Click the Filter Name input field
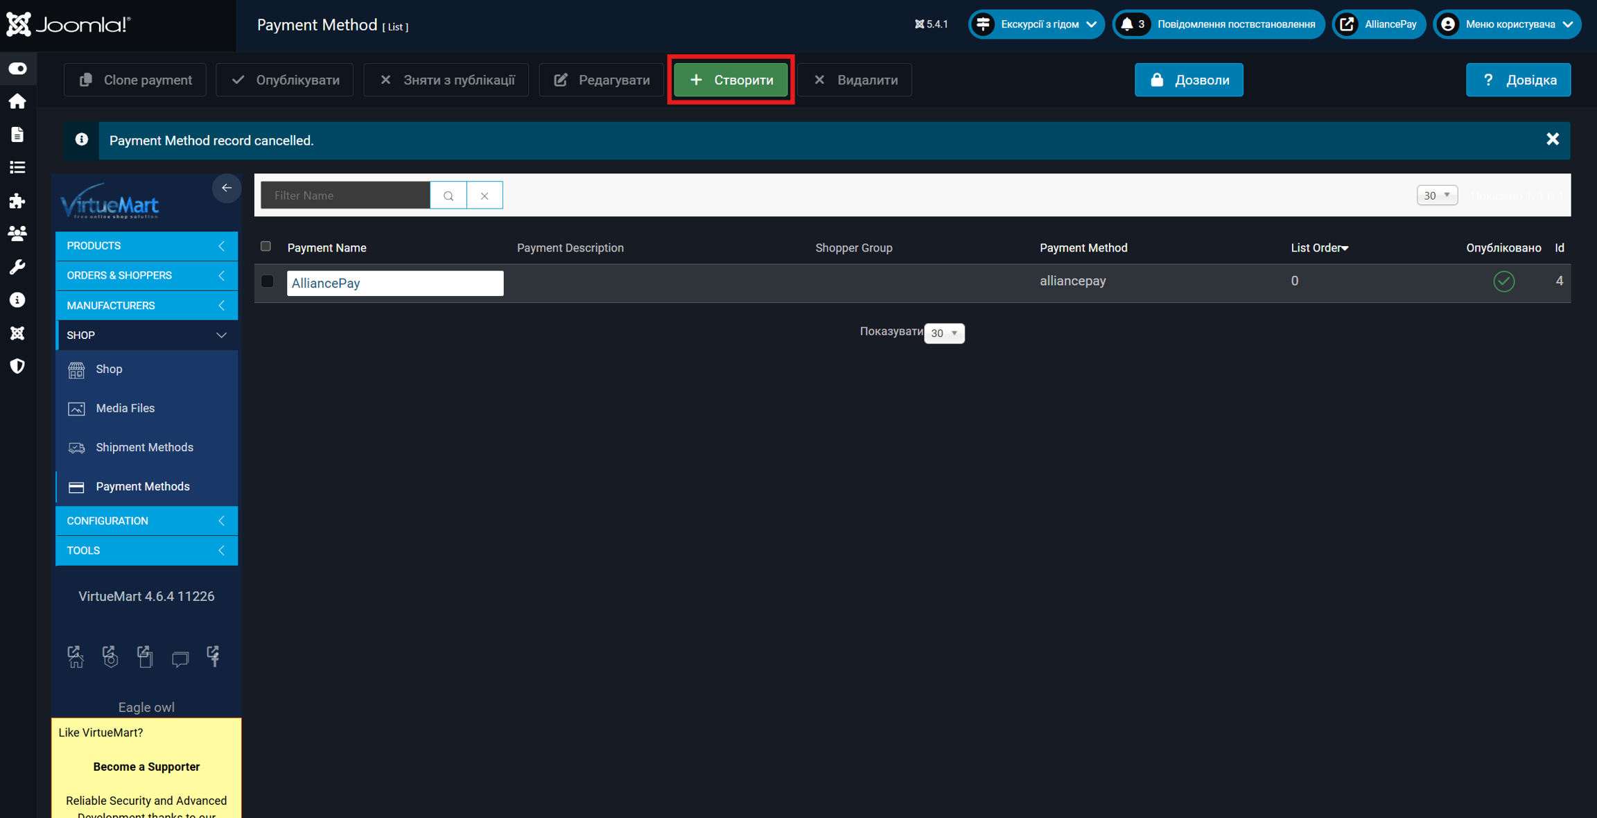This screenshot has height=818, width=1597. pyautogui.click(x=345, y=195)
